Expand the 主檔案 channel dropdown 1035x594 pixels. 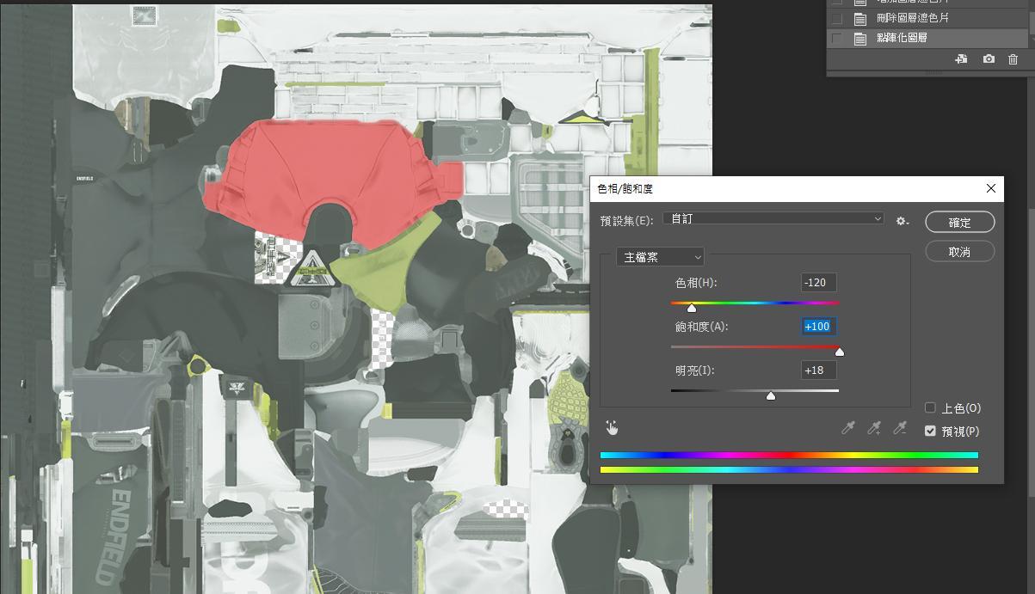click(x=661, y=257)
